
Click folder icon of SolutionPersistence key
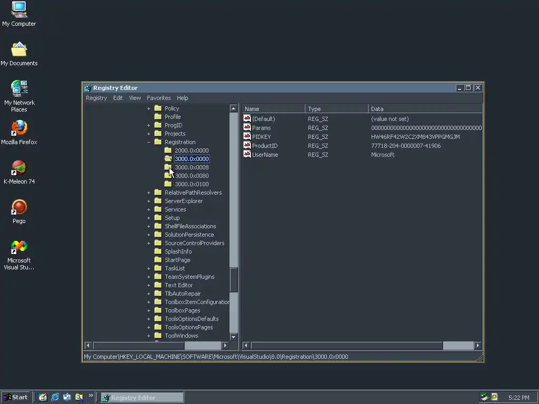(158, 235)
